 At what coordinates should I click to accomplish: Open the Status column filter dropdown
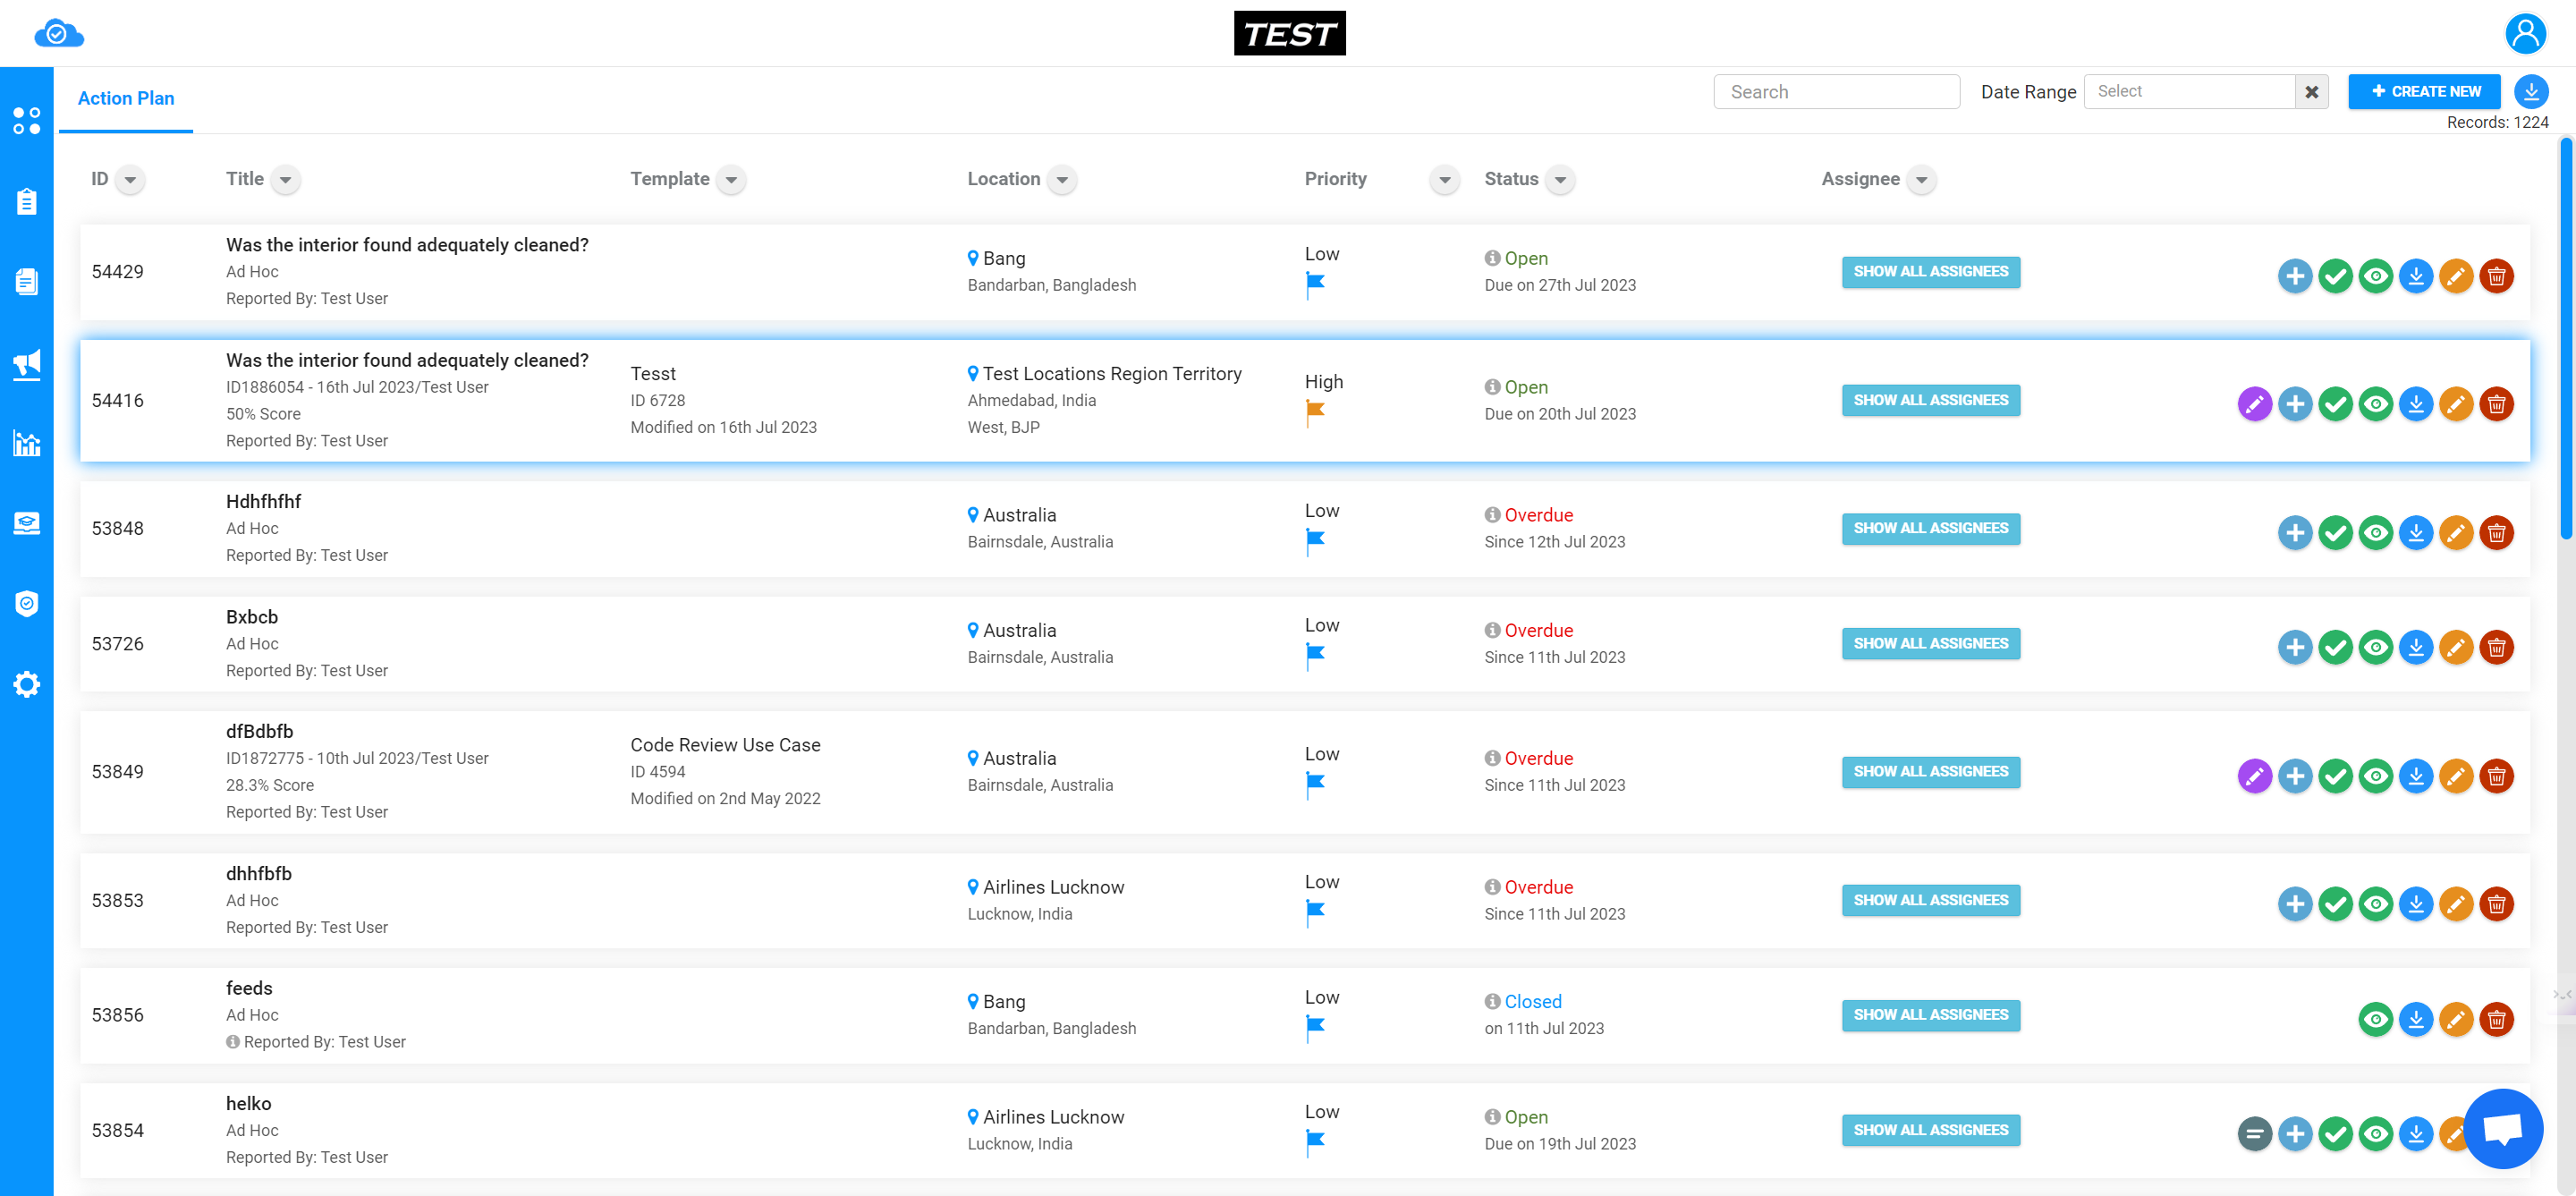pyautogui.click(x=1561, y=181)
